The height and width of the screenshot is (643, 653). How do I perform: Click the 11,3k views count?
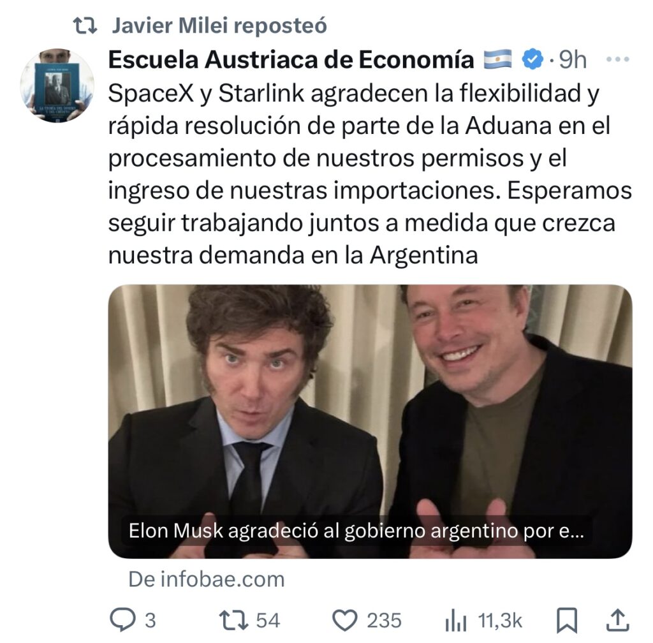pos(500,621)
